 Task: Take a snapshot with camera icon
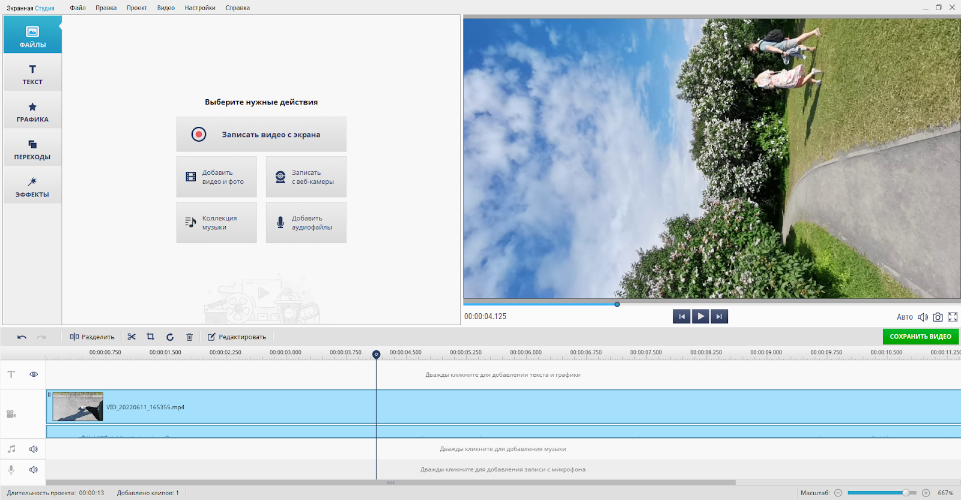tap(938, 317)
